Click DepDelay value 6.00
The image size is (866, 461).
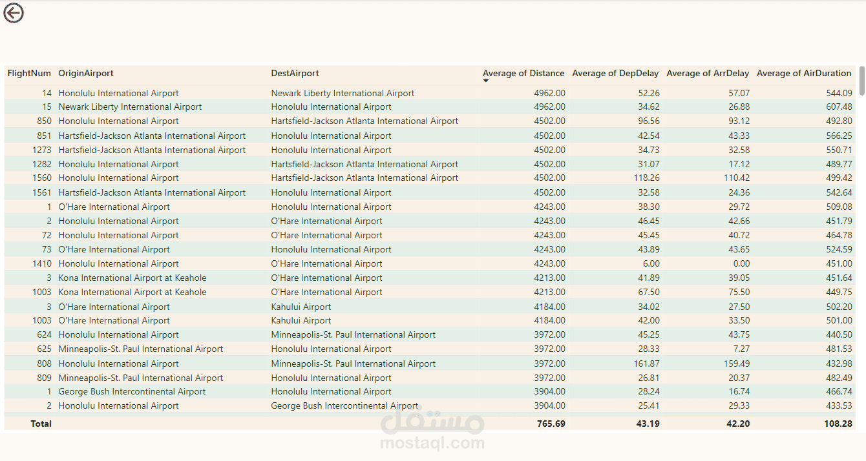651,263
